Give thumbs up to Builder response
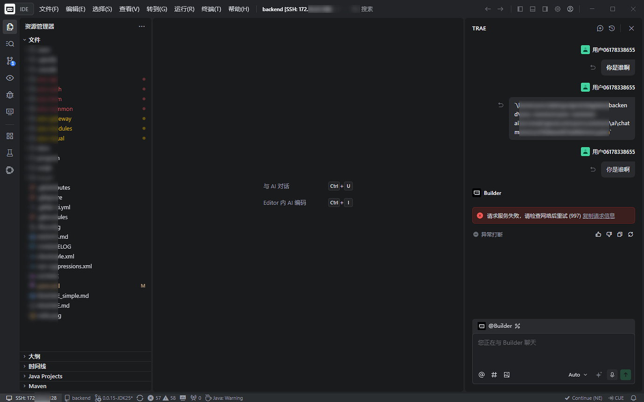This screenshot has height=402, width=644. [x=598, y=234]
